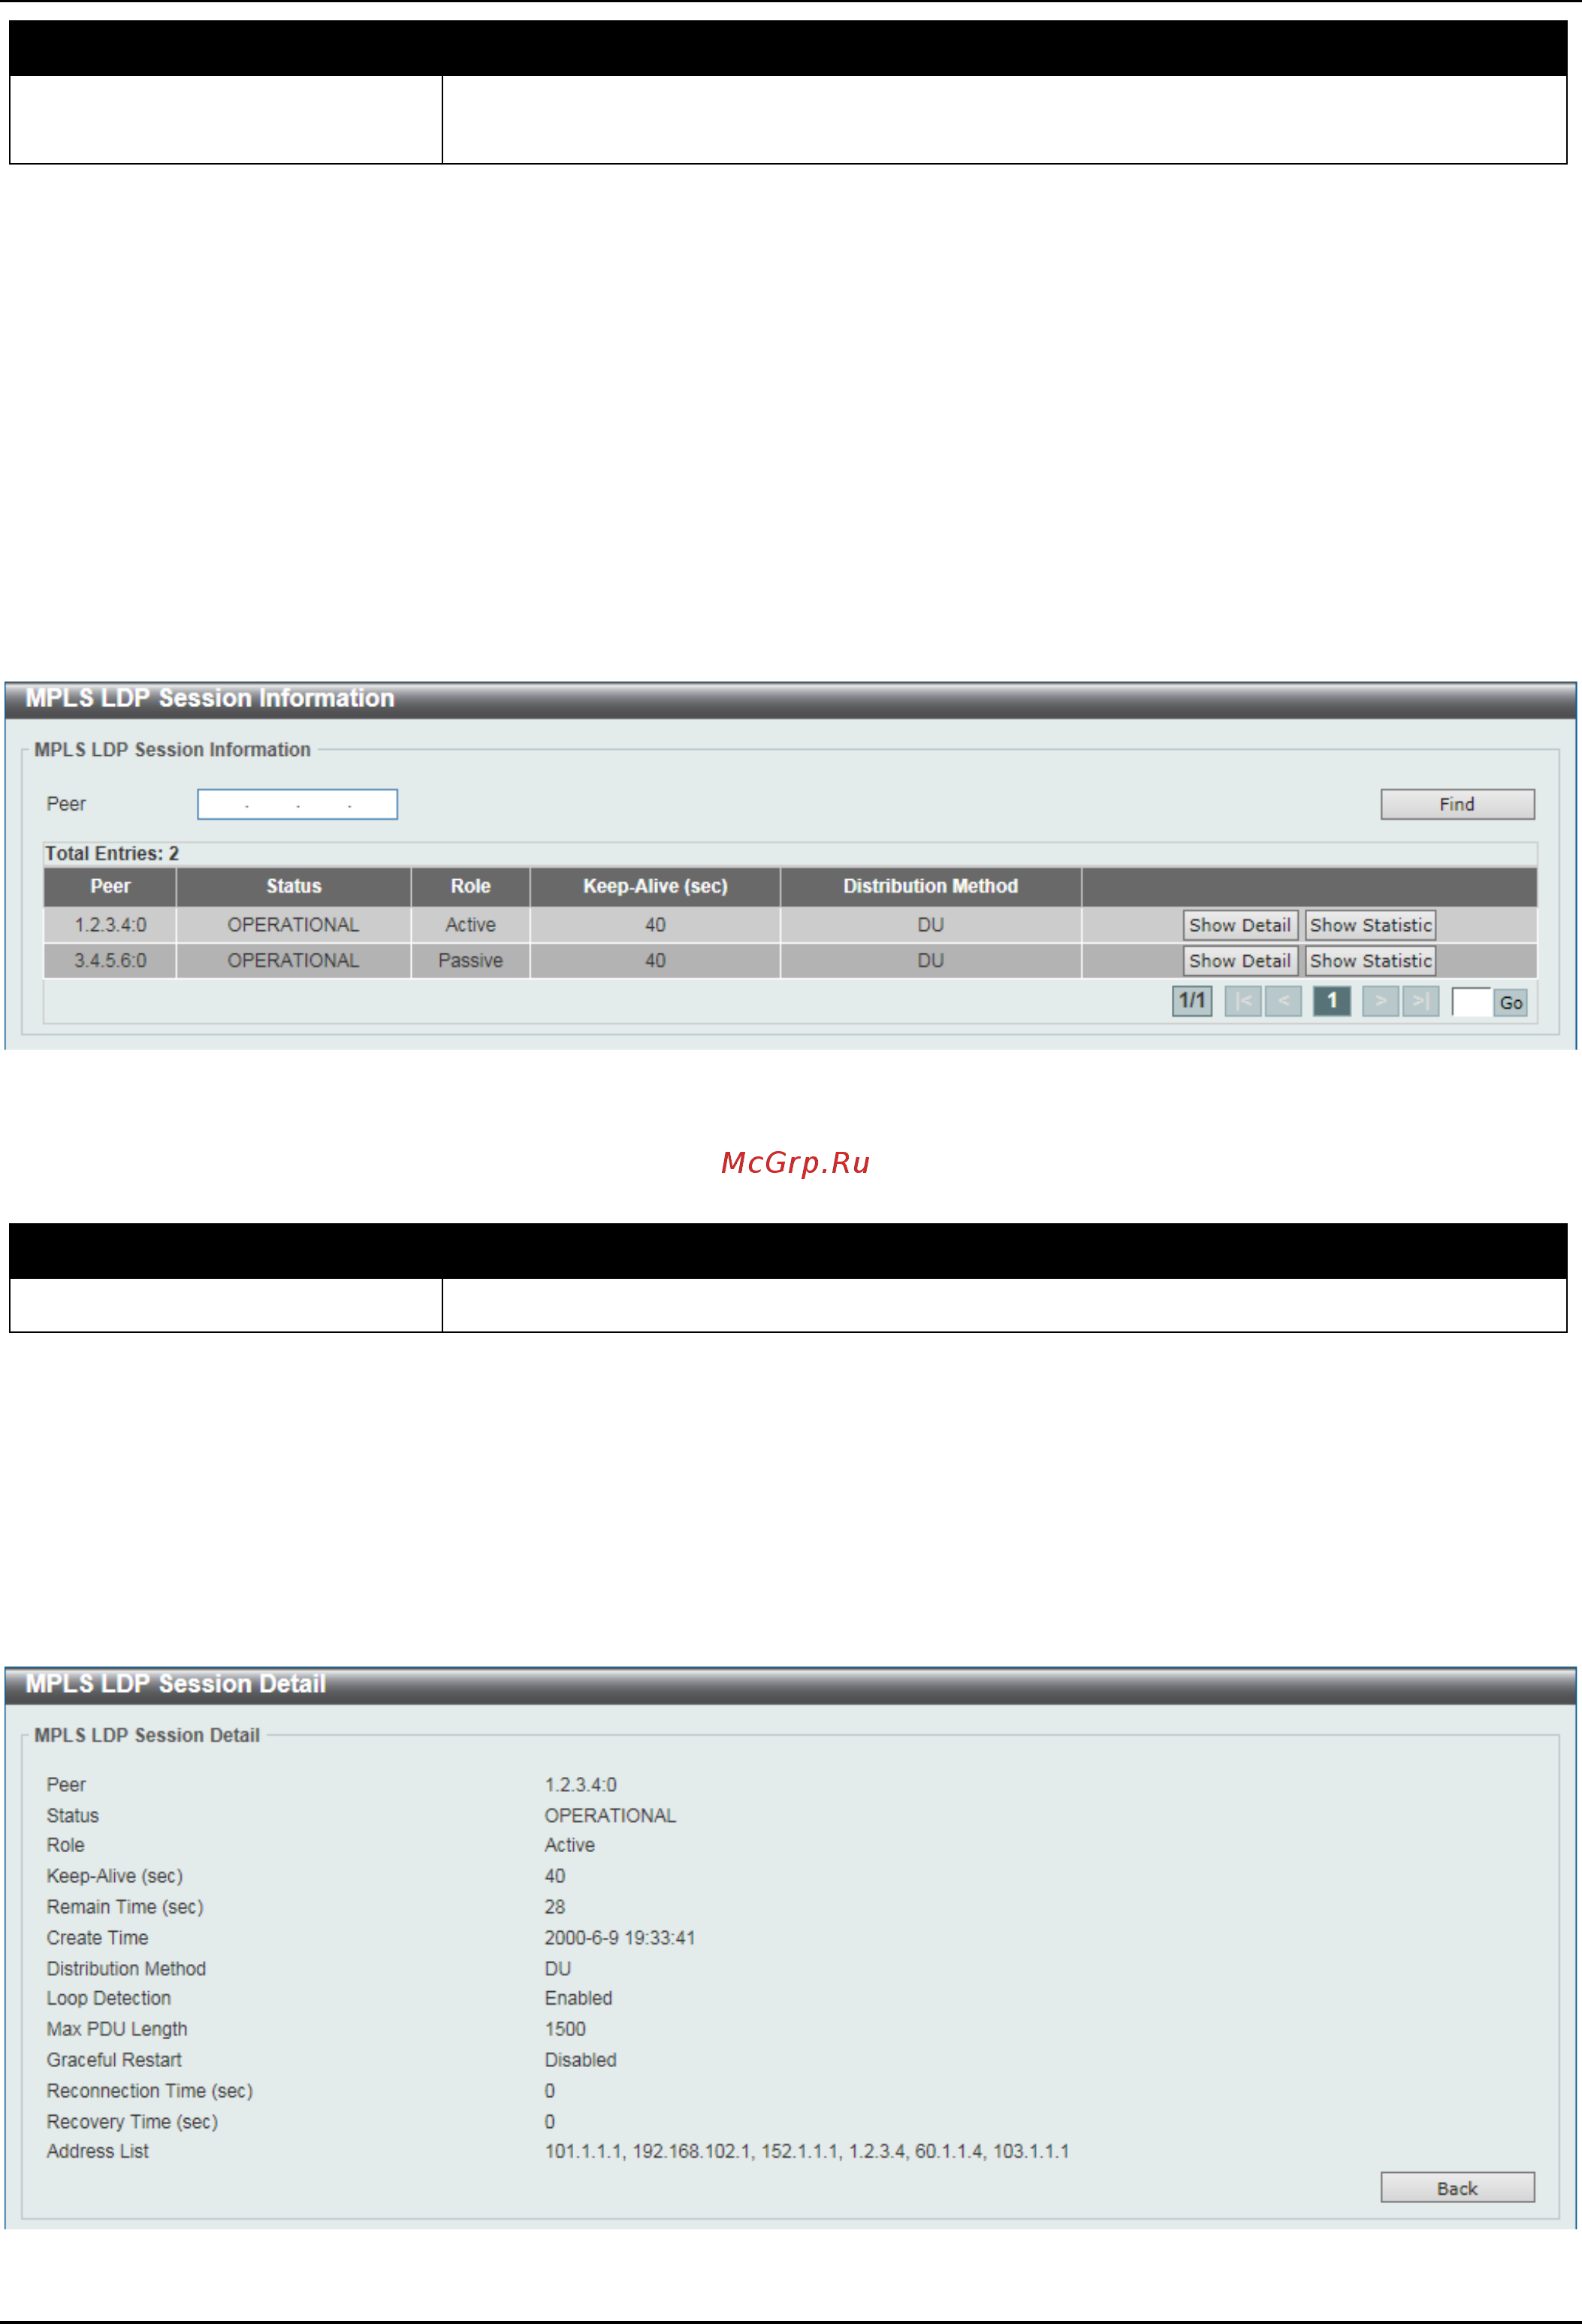The height and width of the screenshot is (2324, 1582).
Task: Go to next page arrow
Action: (x=1381, y=1001)
